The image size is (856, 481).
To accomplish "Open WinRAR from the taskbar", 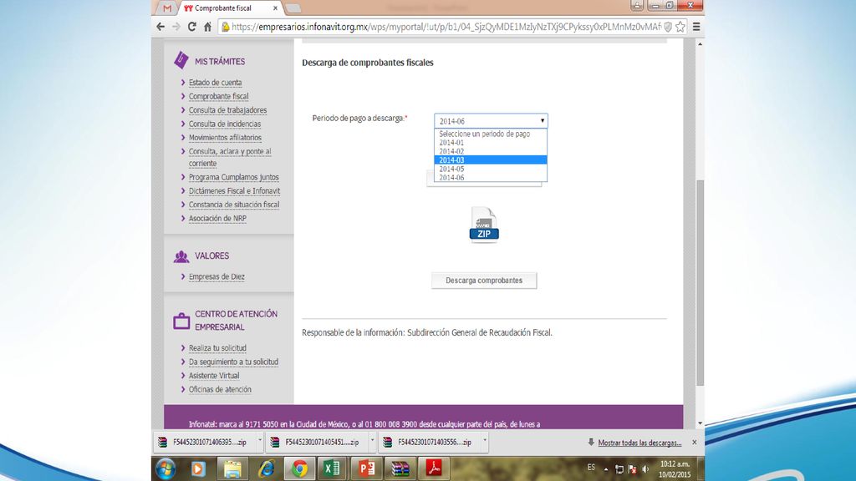I will [400, 468].
